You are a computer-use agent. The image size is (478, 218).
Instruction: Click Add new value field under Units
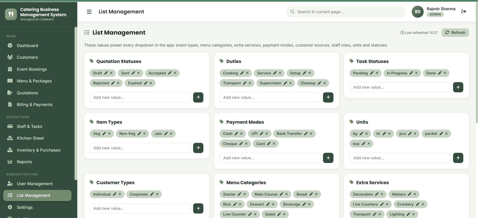(400, 158)
